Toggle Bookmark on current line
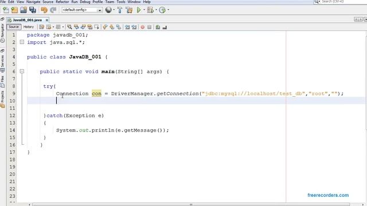 click(119, 27)
